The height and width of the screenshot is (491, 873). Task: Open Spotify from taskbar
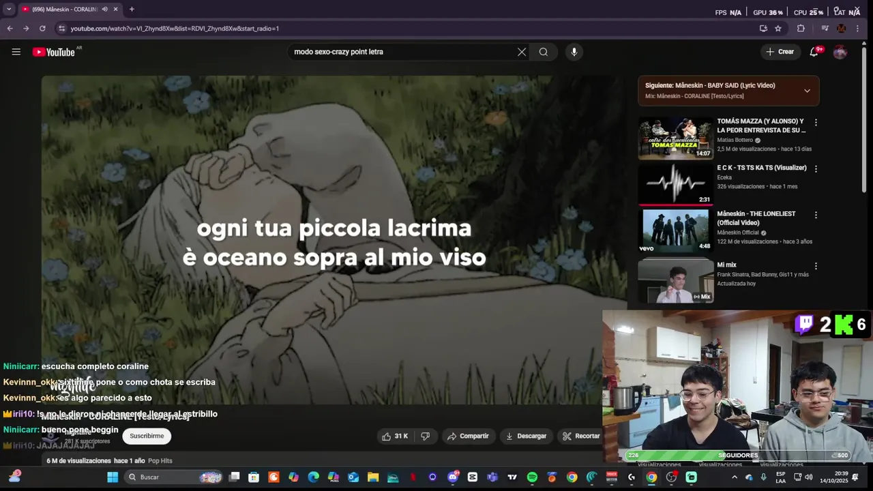[532, 477]
